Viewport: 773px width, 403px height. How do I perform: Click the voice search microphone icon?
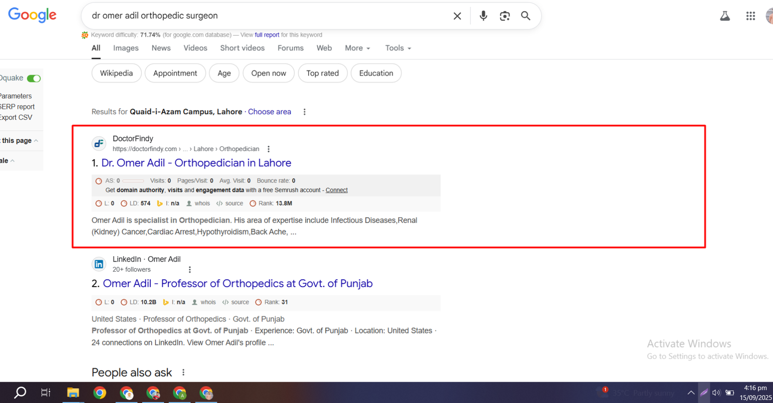coord(483,16)
